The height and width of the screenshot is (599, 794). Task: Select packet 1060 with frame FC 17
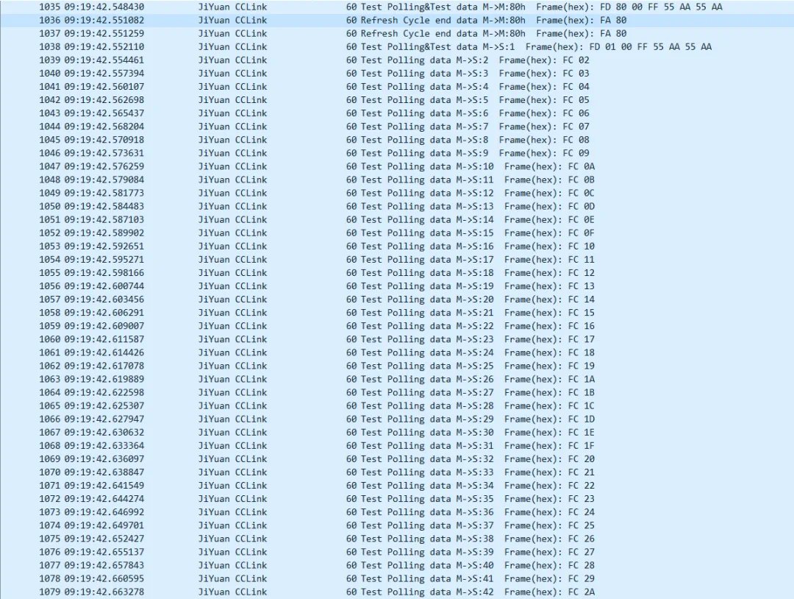point(397,339)
